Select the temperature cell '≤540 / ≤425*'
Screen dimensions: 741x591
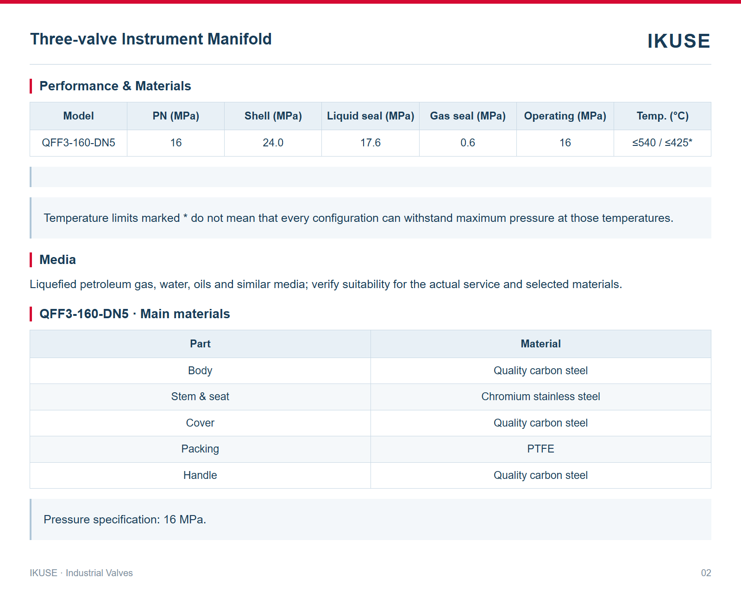click(x=662, y=143)
